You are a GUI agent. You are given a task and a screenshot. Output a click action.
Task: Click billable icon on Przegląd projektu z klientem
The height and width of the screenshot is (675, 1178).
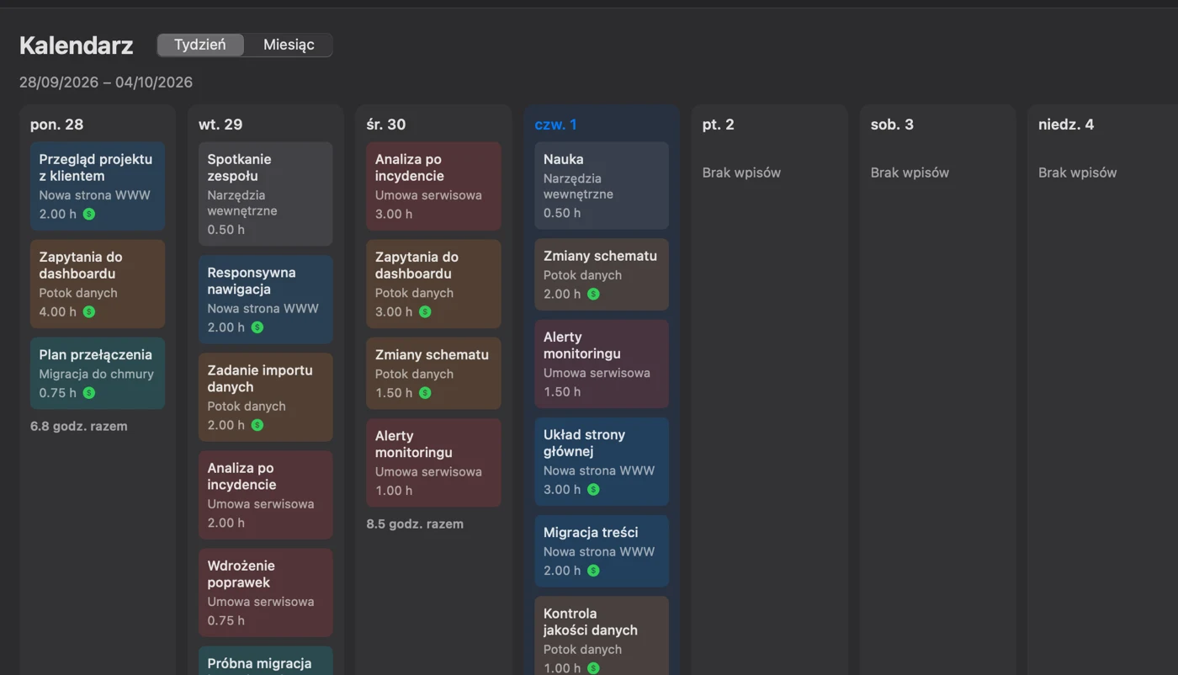(x=89, y=214)
